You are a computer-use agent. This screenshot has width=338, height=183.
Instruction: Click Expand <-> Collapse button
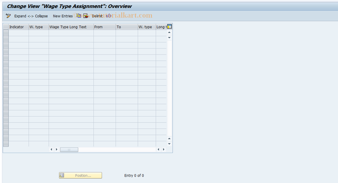[x=31, y=16]
